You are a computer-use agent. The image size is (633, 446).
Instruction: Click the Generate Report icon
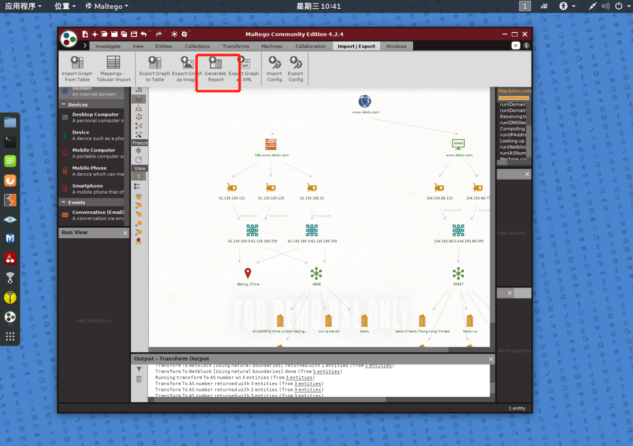[x=215, y=70]
